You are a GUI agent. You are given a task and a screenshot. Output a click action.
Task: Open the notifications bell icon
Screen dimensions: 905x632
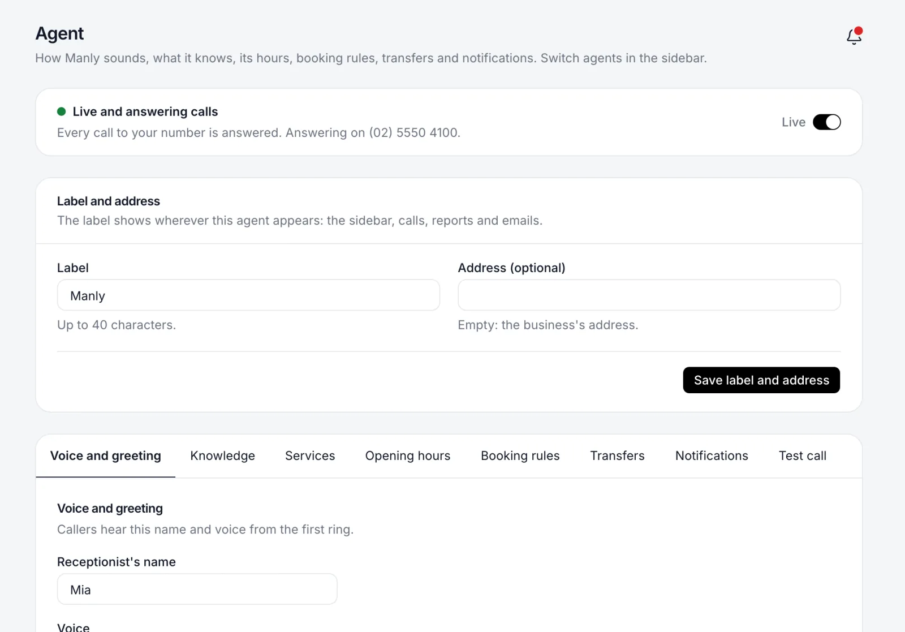click(854, 36)
